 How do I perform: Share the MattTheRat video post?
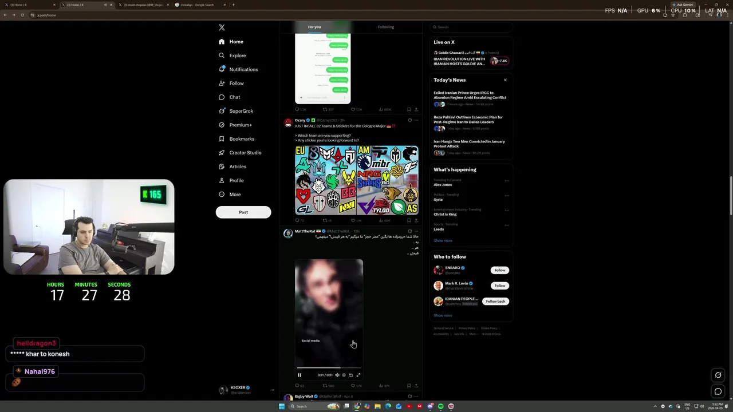[x=416, y=386]
